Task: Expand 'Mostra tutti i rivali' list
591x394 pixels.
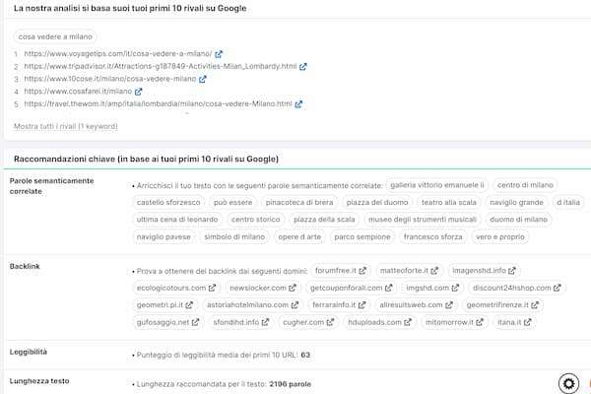Action: click(x=65, y=126)
